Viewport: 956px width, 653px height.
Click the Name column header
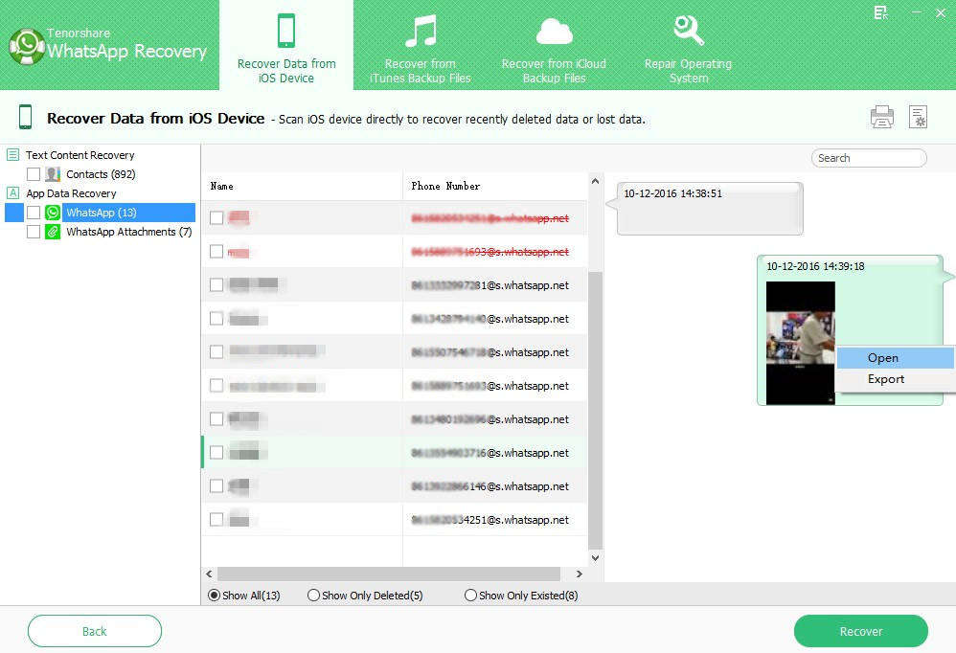tap(303, 186)
